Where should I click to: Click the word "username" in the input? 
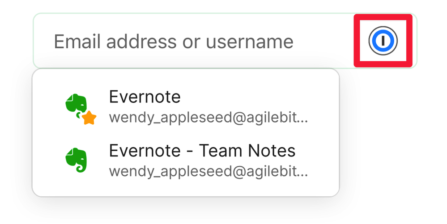[x=250, y=42]
